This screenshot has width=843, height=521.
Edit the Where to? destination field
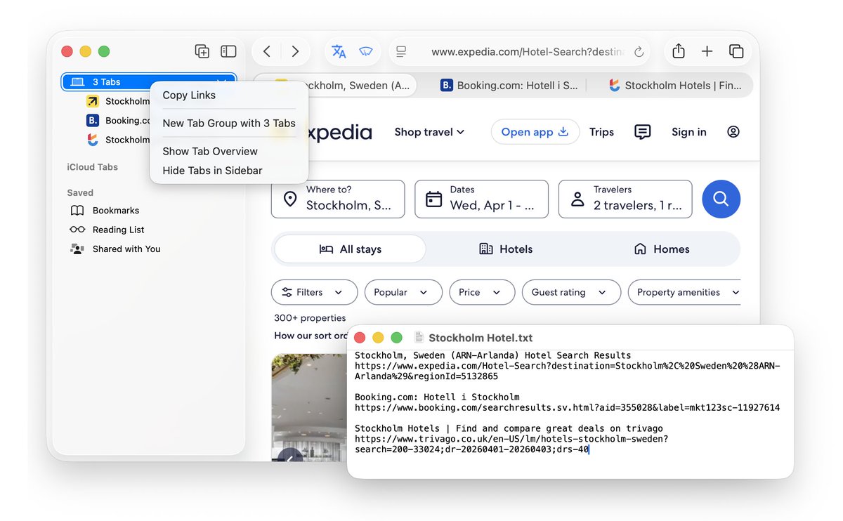(x=338, y=199)
